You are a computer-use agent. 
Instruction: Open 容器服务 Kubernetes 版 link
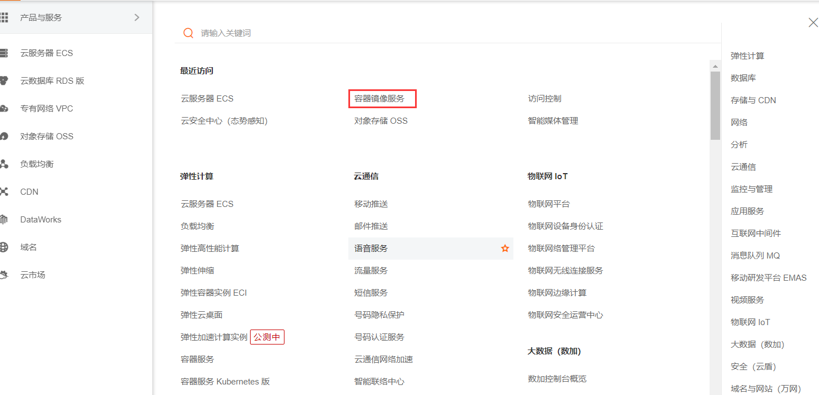225,382
